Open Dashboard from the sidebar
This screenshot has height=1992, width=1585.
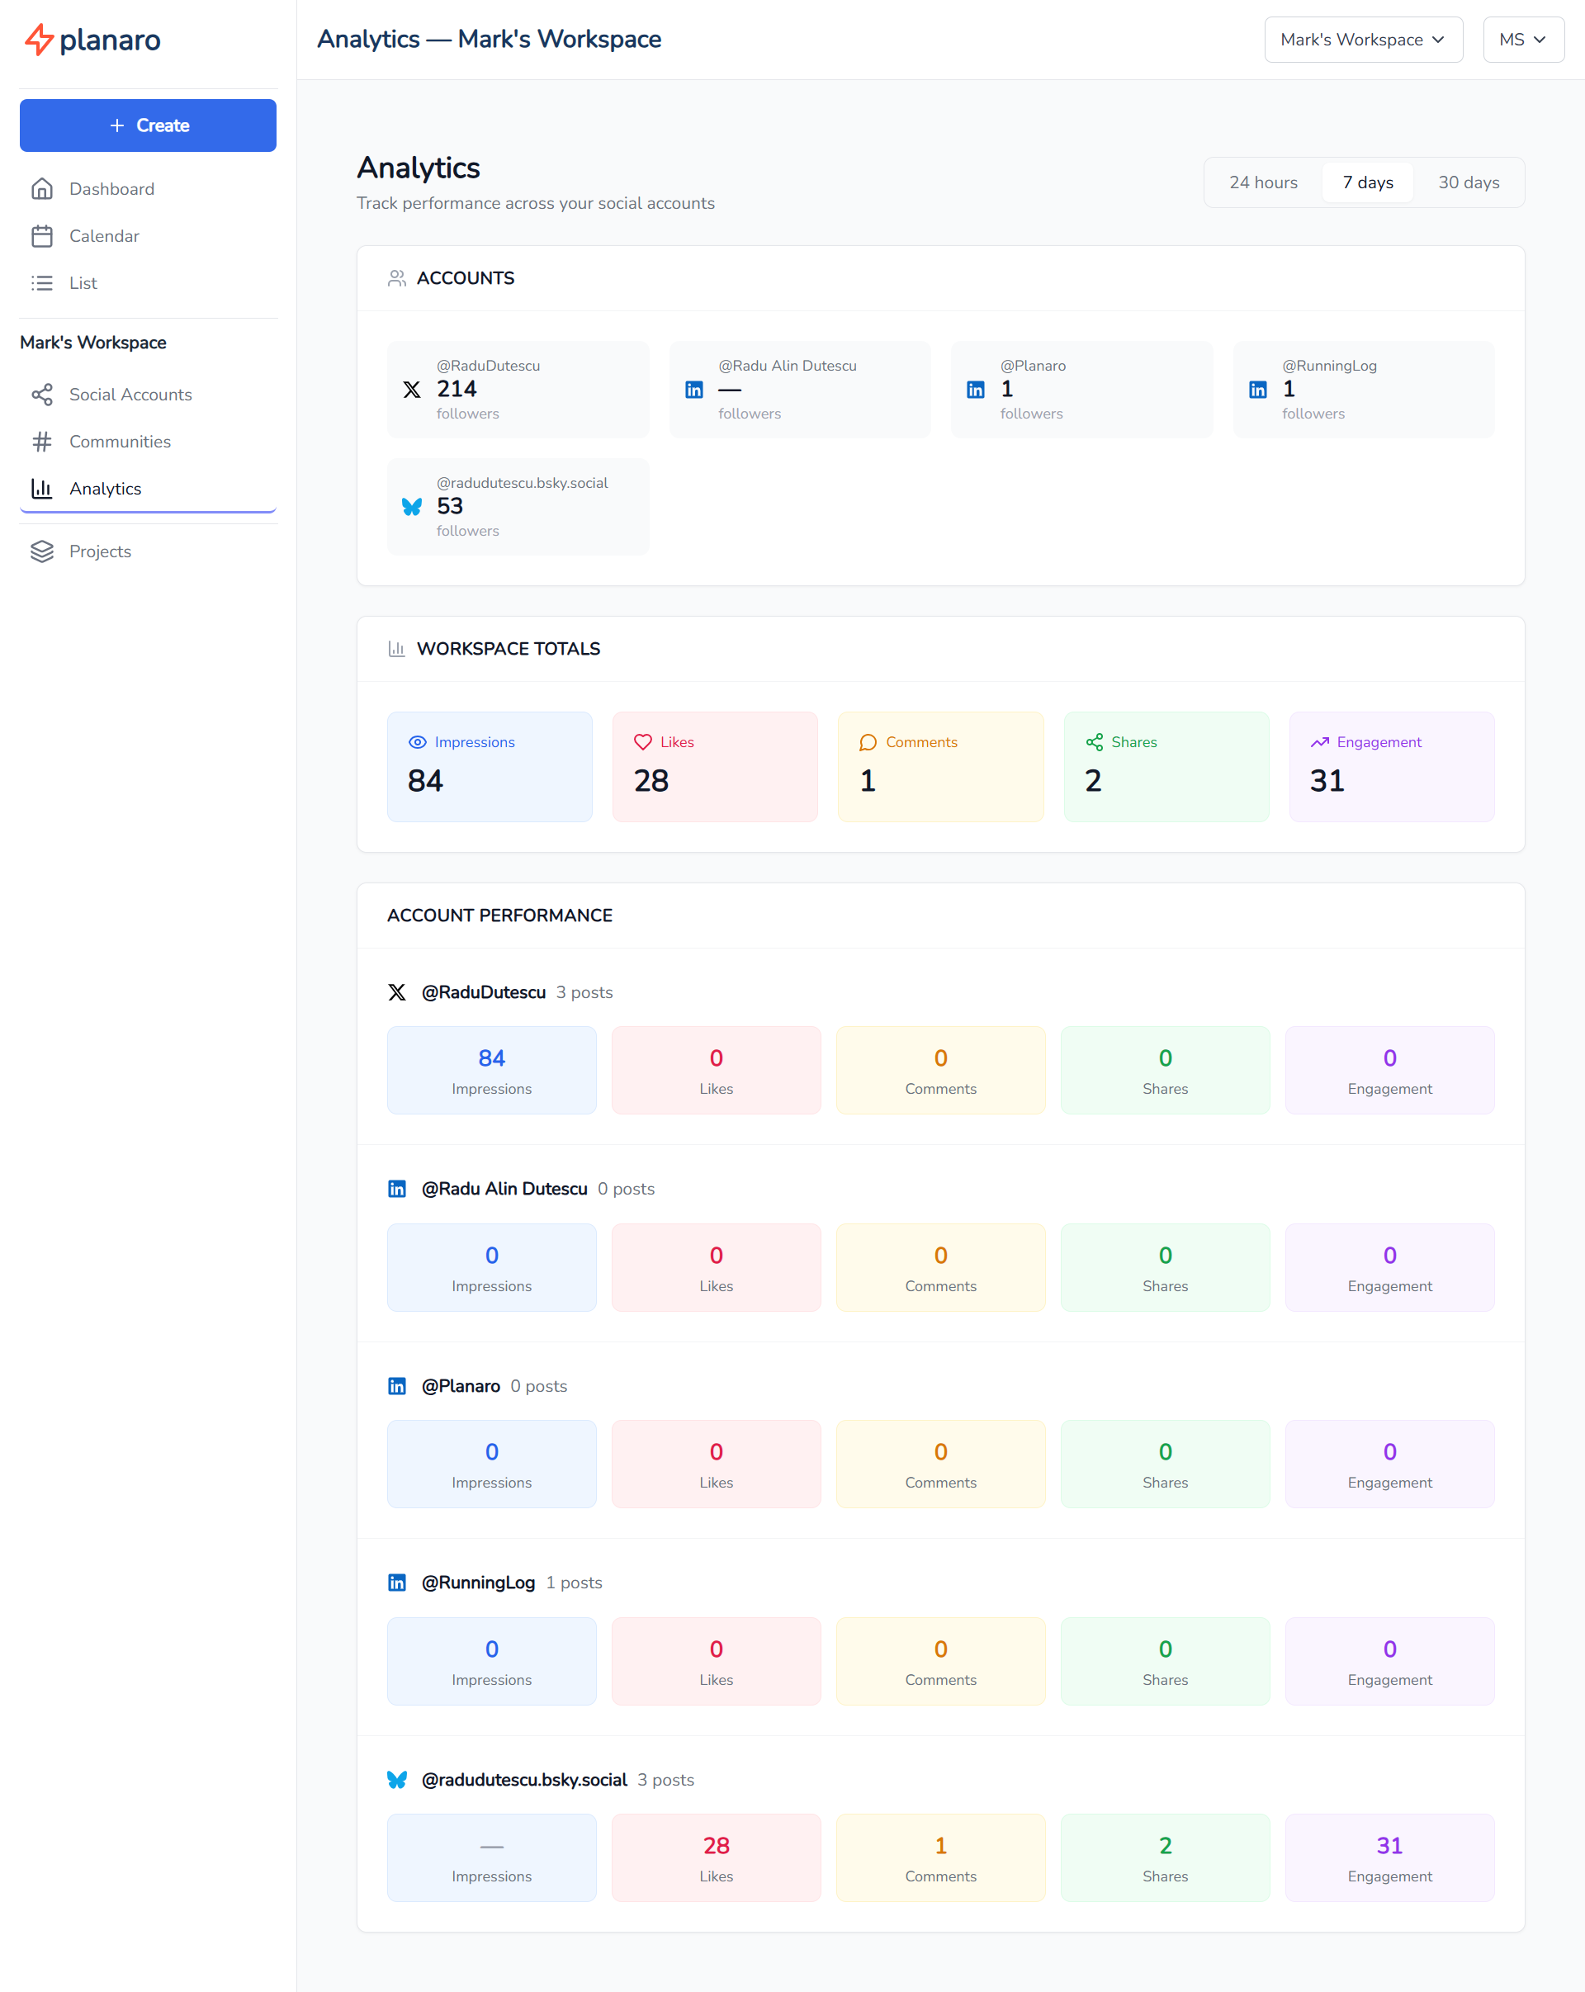148,188
